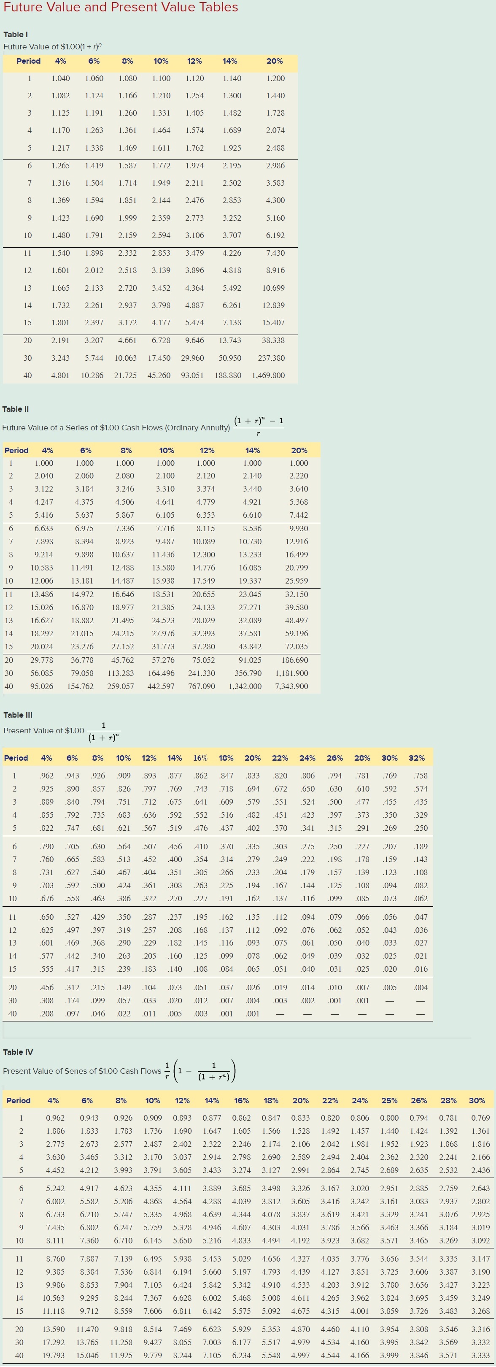
Task: Click the value 15.407 in Table I
Action: pyautogui.click(x=274, y=323)
